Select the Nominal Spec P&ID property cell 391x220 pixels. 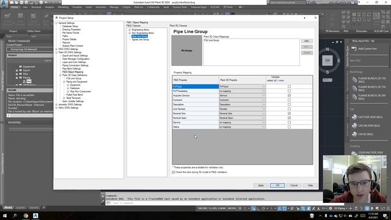195,118
